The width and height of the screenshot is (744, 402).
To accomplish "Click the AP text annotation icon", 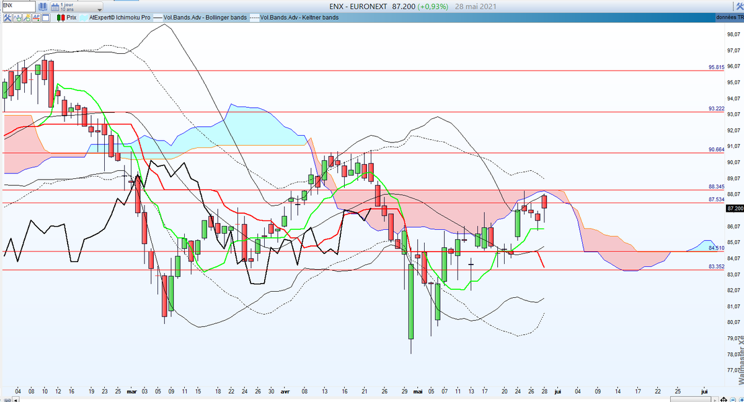I will (37, 17).
